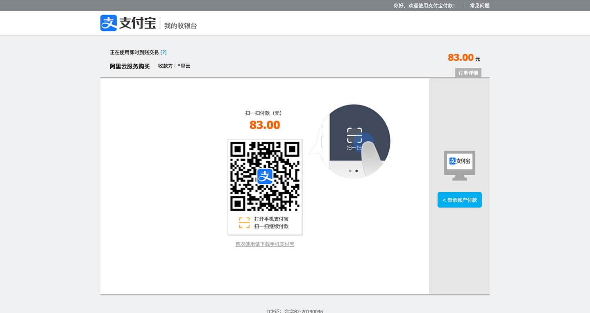Screen dimensions: 590x313
Task: Click the scan icon in phone illustration
Action: (354, 135)
